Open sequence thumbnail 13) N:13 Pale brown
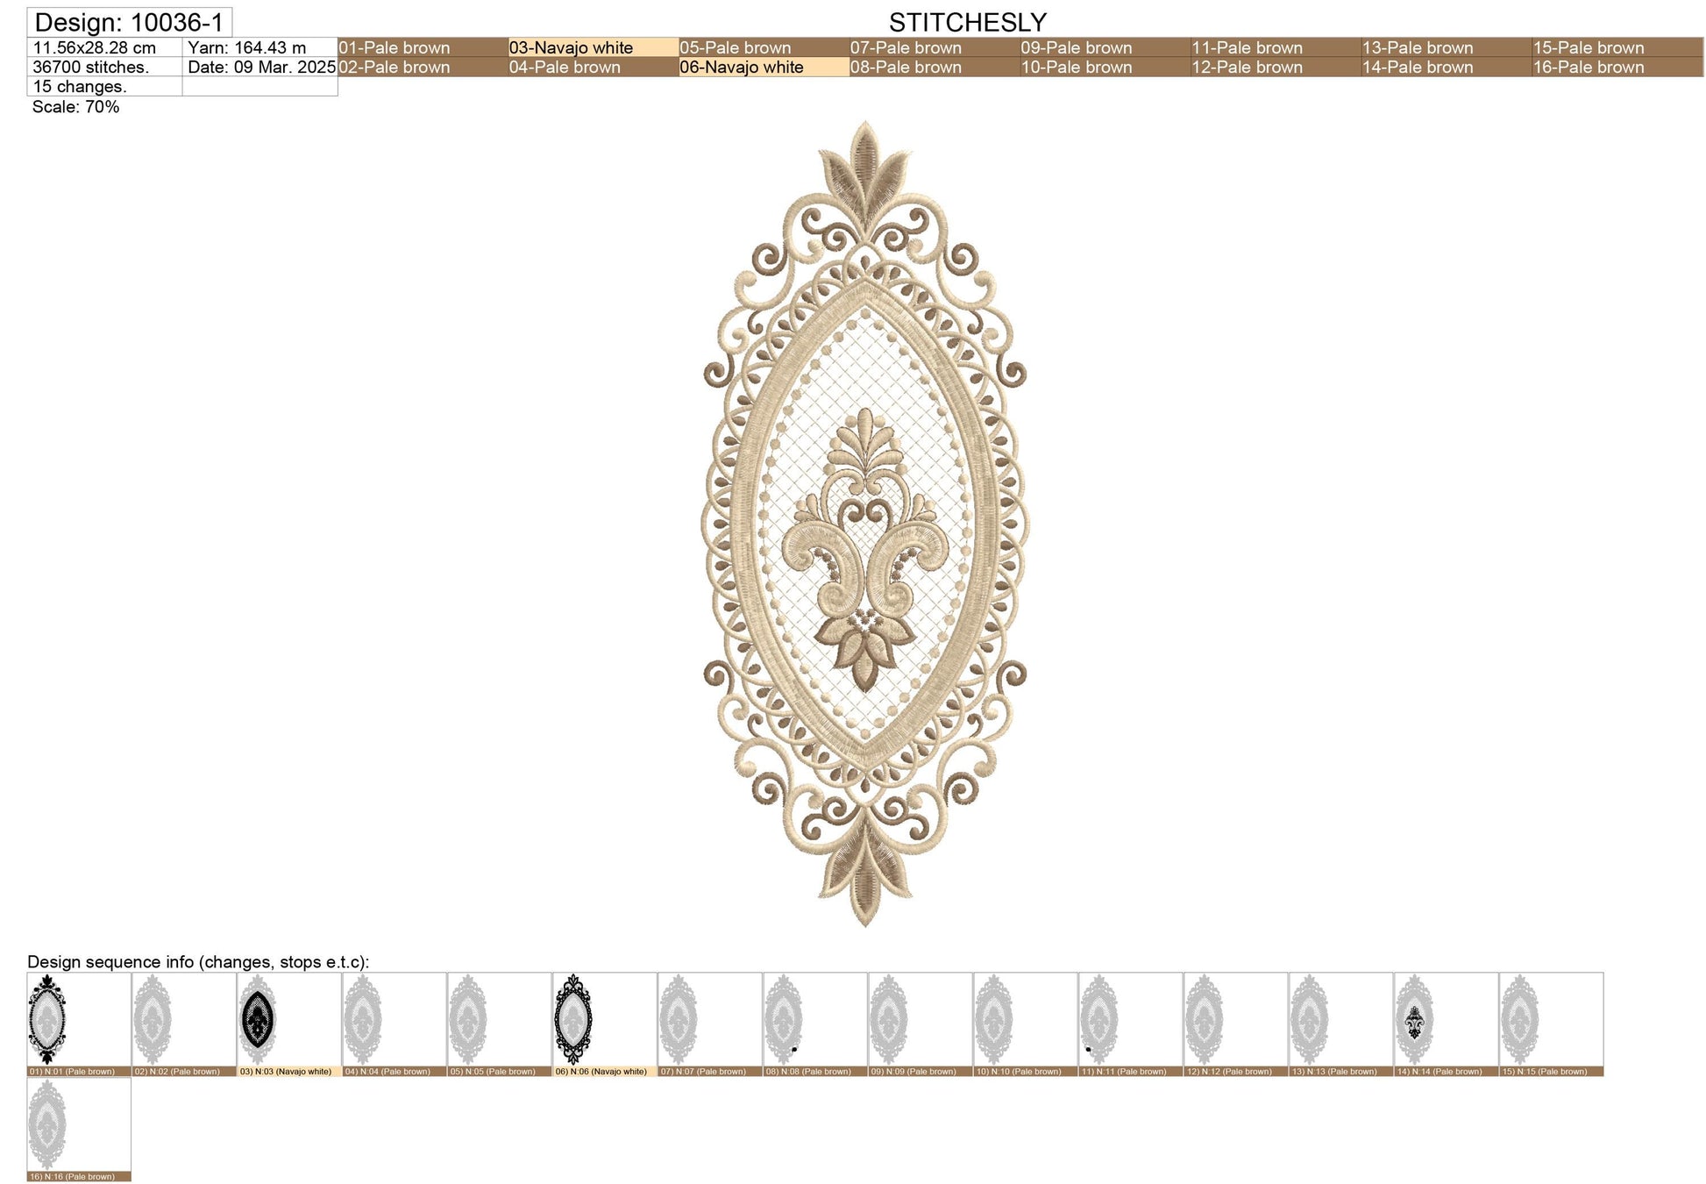1706x1184 pixels. click(1341, 1024)
